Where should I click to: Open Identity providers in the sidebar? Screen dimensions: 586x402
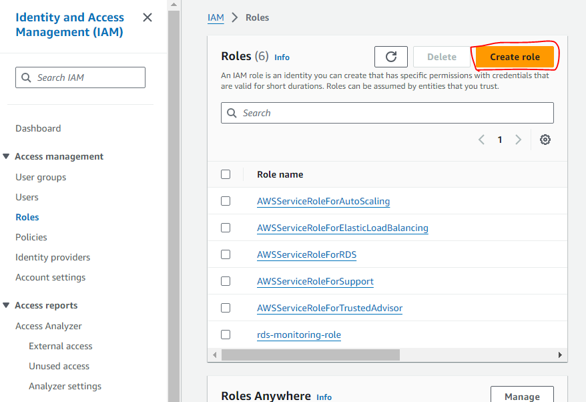(53, 257)
